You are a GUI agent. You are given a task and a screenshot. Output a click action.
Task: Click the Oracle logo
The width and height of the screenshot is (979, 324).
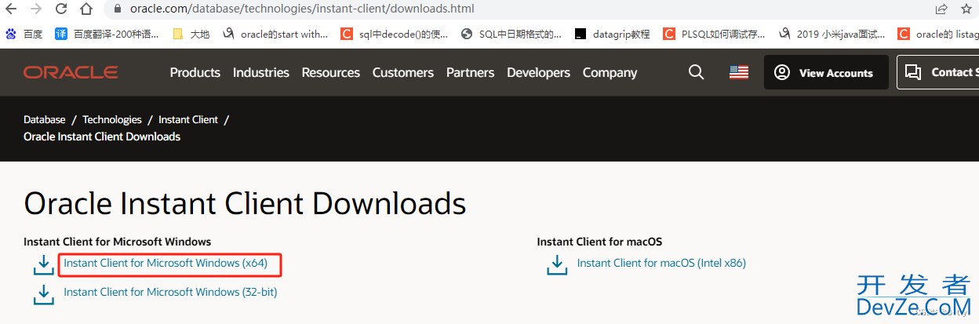(x=71, y=72)
